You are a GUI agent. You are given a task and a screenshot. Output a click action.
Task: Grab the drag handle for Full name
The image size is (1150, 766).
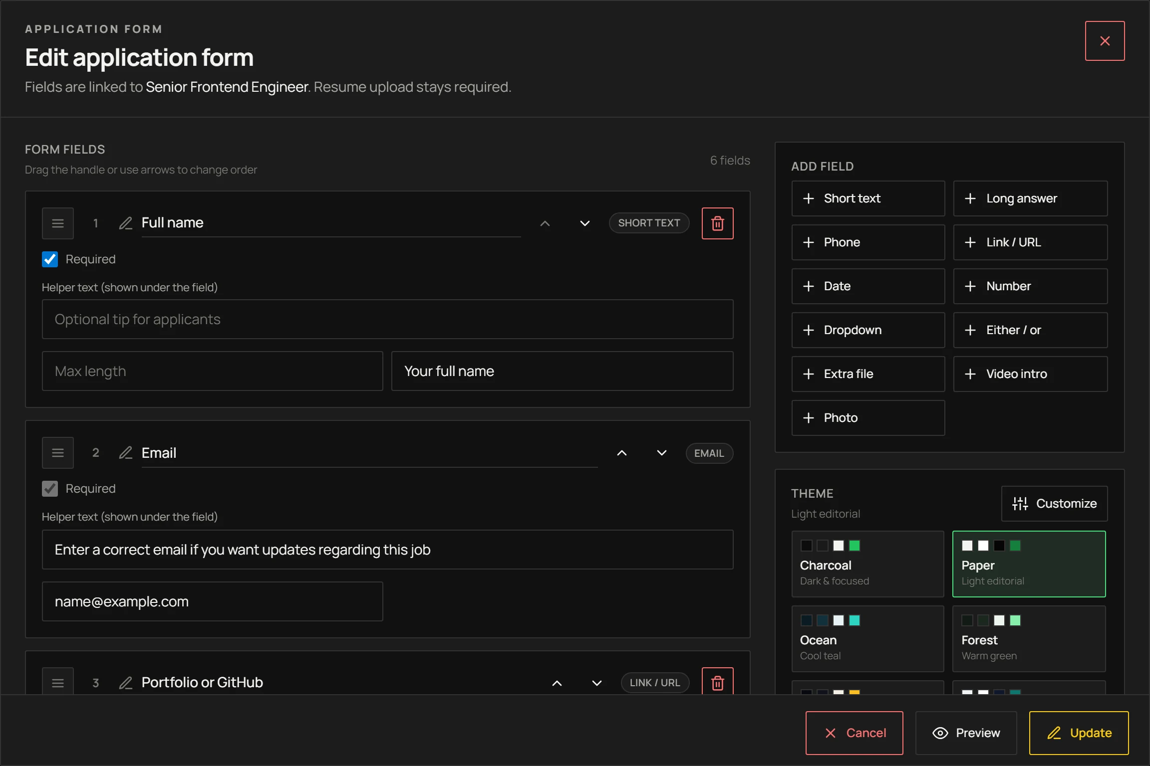58,223
